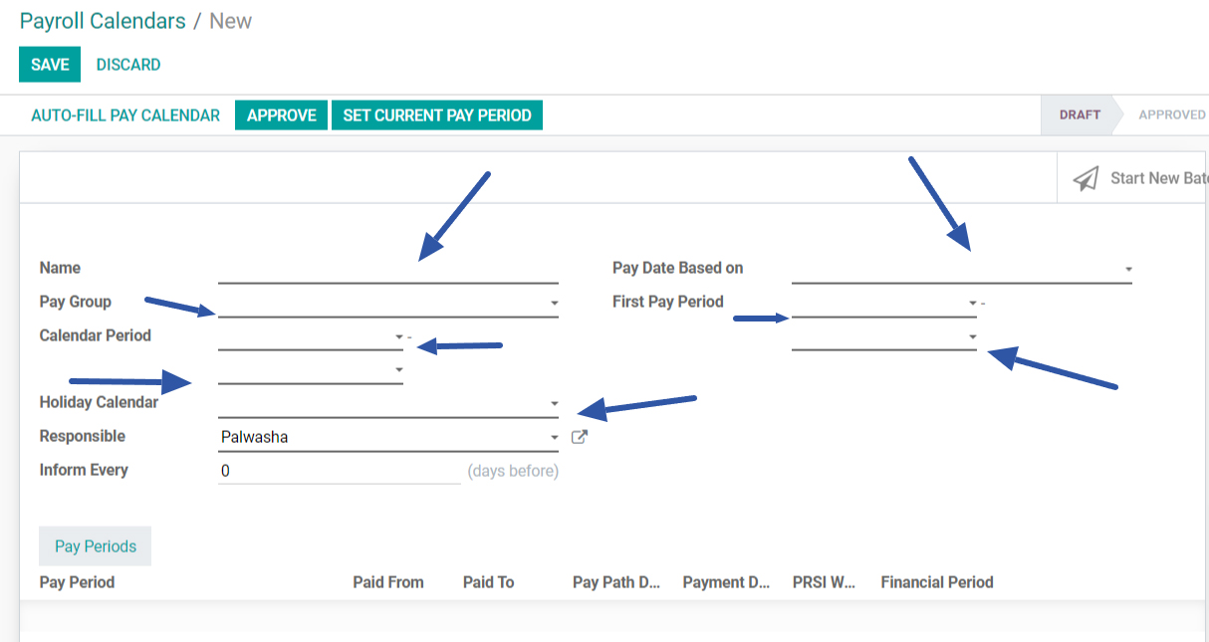Return via the Payroll Calendars breadcrumb link

click(x=102, y=20)
